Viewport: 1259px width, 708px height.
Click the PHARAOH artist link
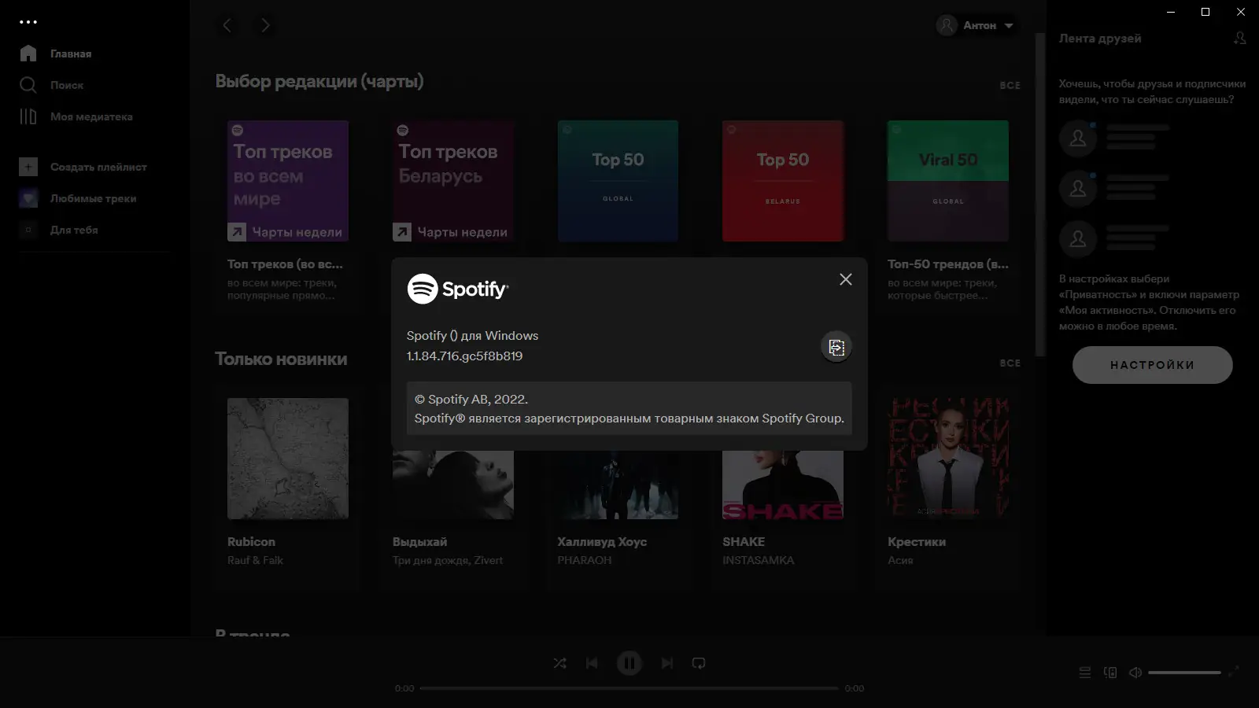coord(585,560)
